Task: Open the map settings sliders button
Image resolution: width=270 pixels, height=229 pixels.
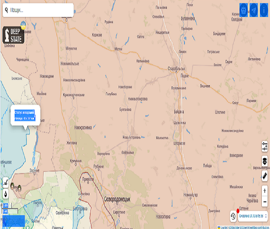Action: click(265, 146)
